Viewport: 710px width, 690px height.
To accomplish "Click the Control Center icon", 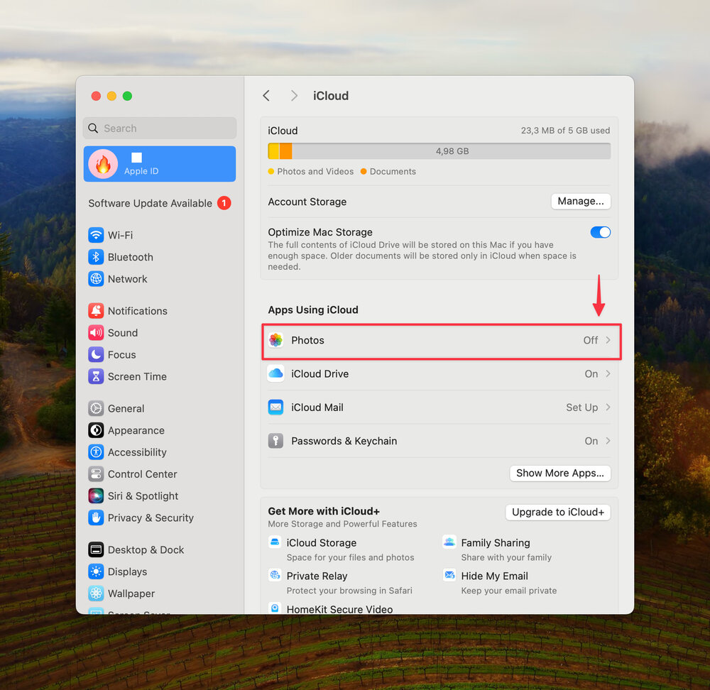I will [96, 474].
